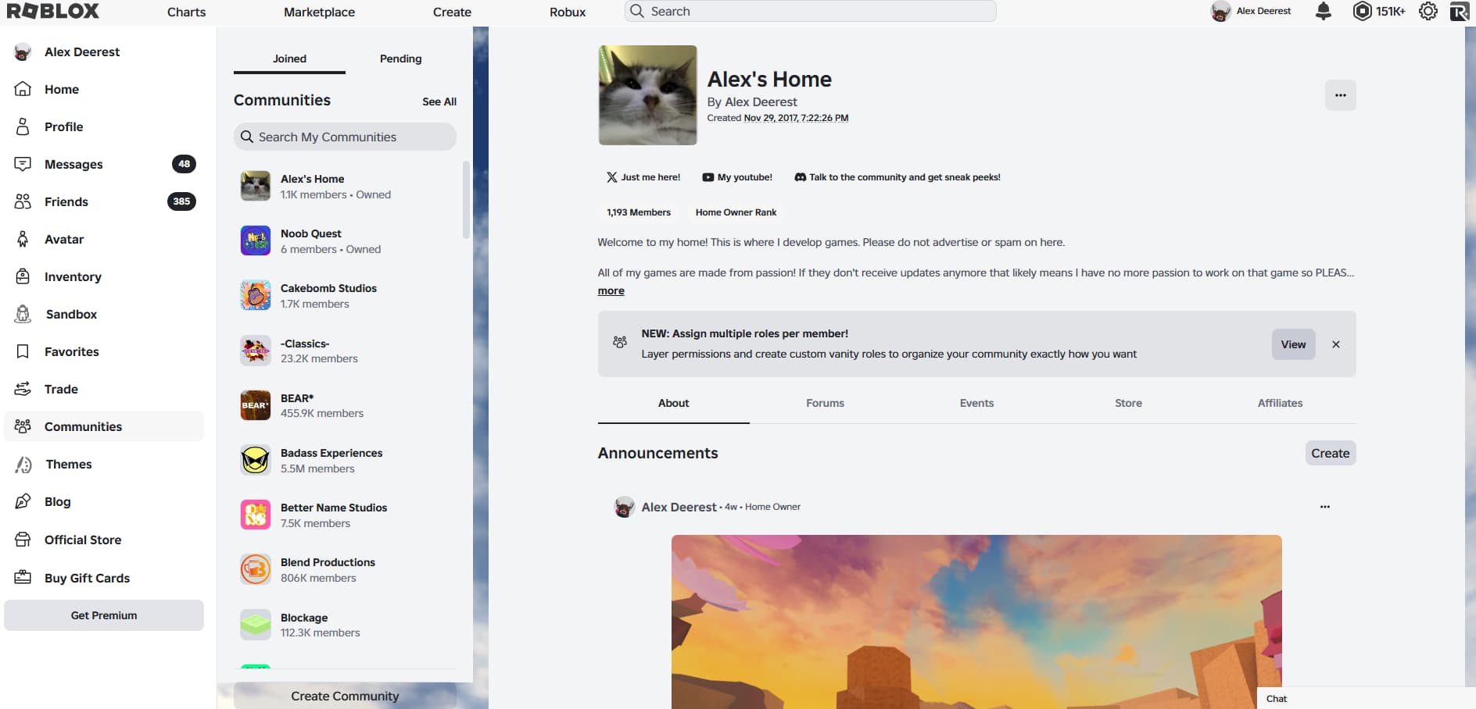Click the Roblox logo in the header
1476x709 pixels.
coord(53,11)
